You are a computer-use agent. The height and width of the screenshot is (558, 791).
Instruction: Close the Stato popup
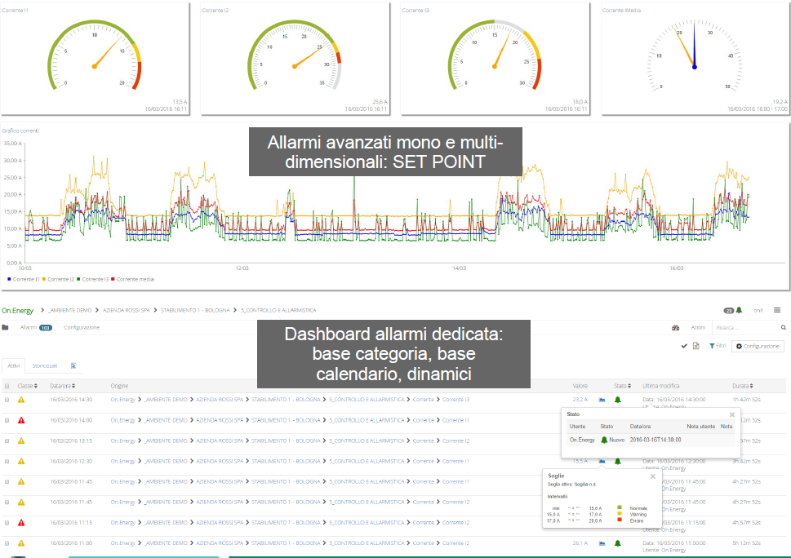pos(732,415)
